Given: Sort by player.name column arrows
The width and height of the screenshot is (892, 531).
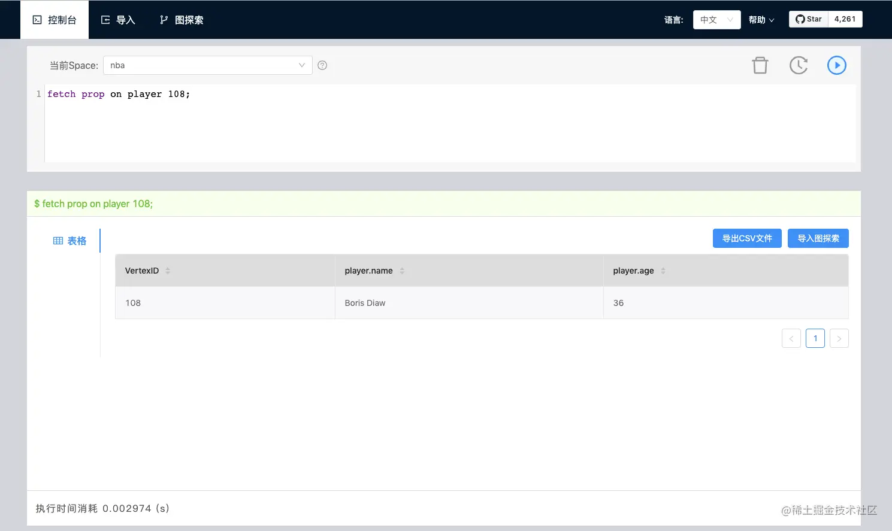Looking at the screenshot, I should point(402,271).
